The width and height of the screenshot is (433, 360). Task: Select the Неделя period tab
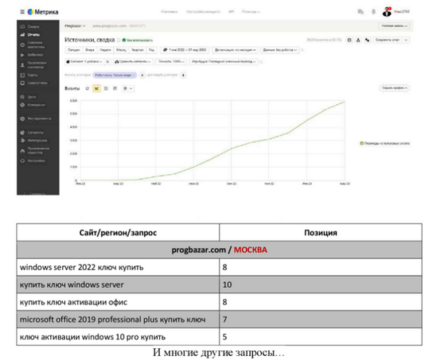tap(105, 50)
